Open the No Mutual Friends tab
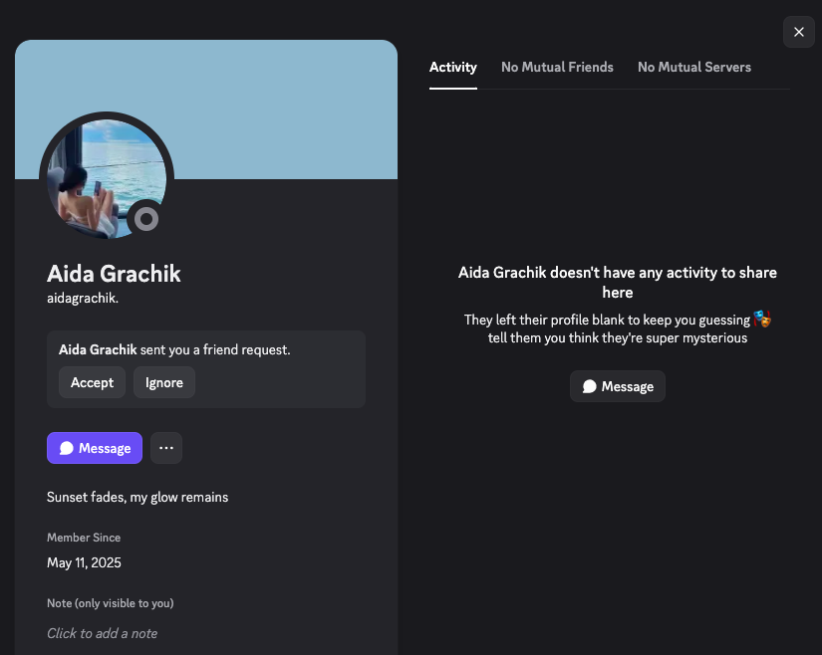This screenshot has width=822, height=655. (x=557, y=67)
